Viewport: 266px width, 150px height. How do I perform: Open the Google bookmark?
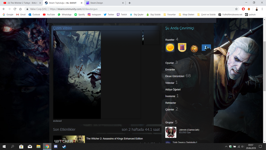8,14
